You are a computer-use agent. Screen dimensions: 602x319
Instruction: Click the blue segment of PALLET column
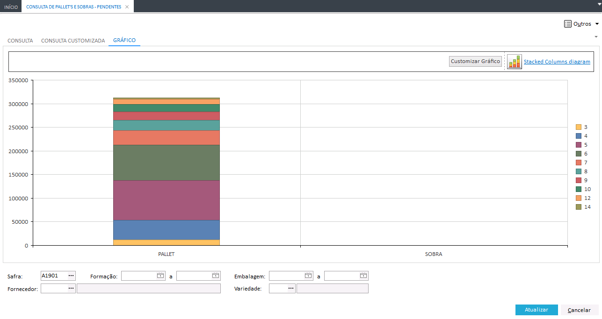click(x=167, y=230)
